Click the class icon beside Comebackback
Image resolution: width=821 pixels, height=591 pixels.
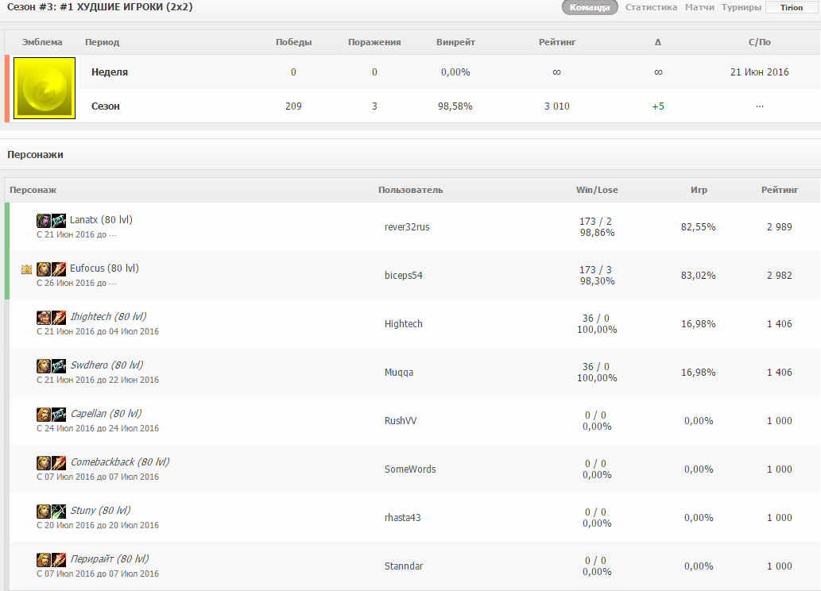(59, 463)
